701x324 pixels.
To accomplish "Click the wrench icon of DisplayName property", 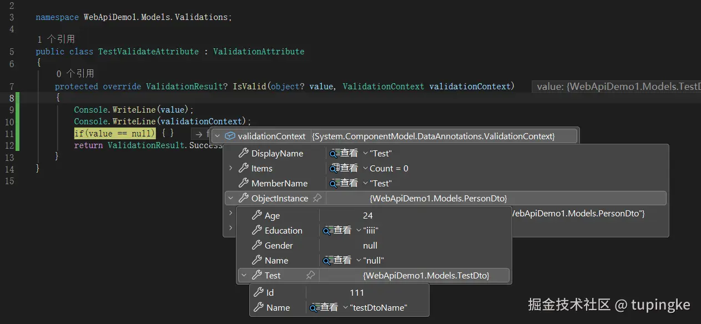I will click(x=243, y=153).
